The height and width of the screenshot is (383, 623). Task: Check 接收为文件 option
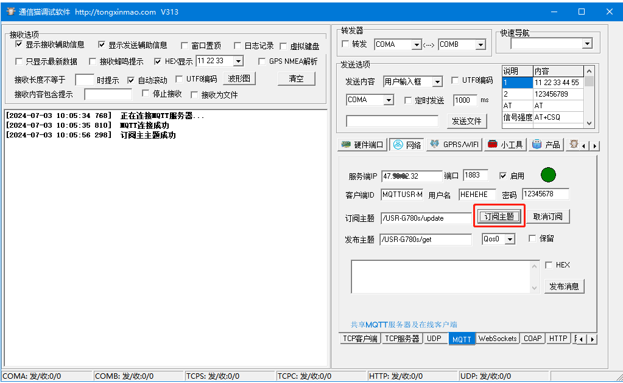(194, 95)
